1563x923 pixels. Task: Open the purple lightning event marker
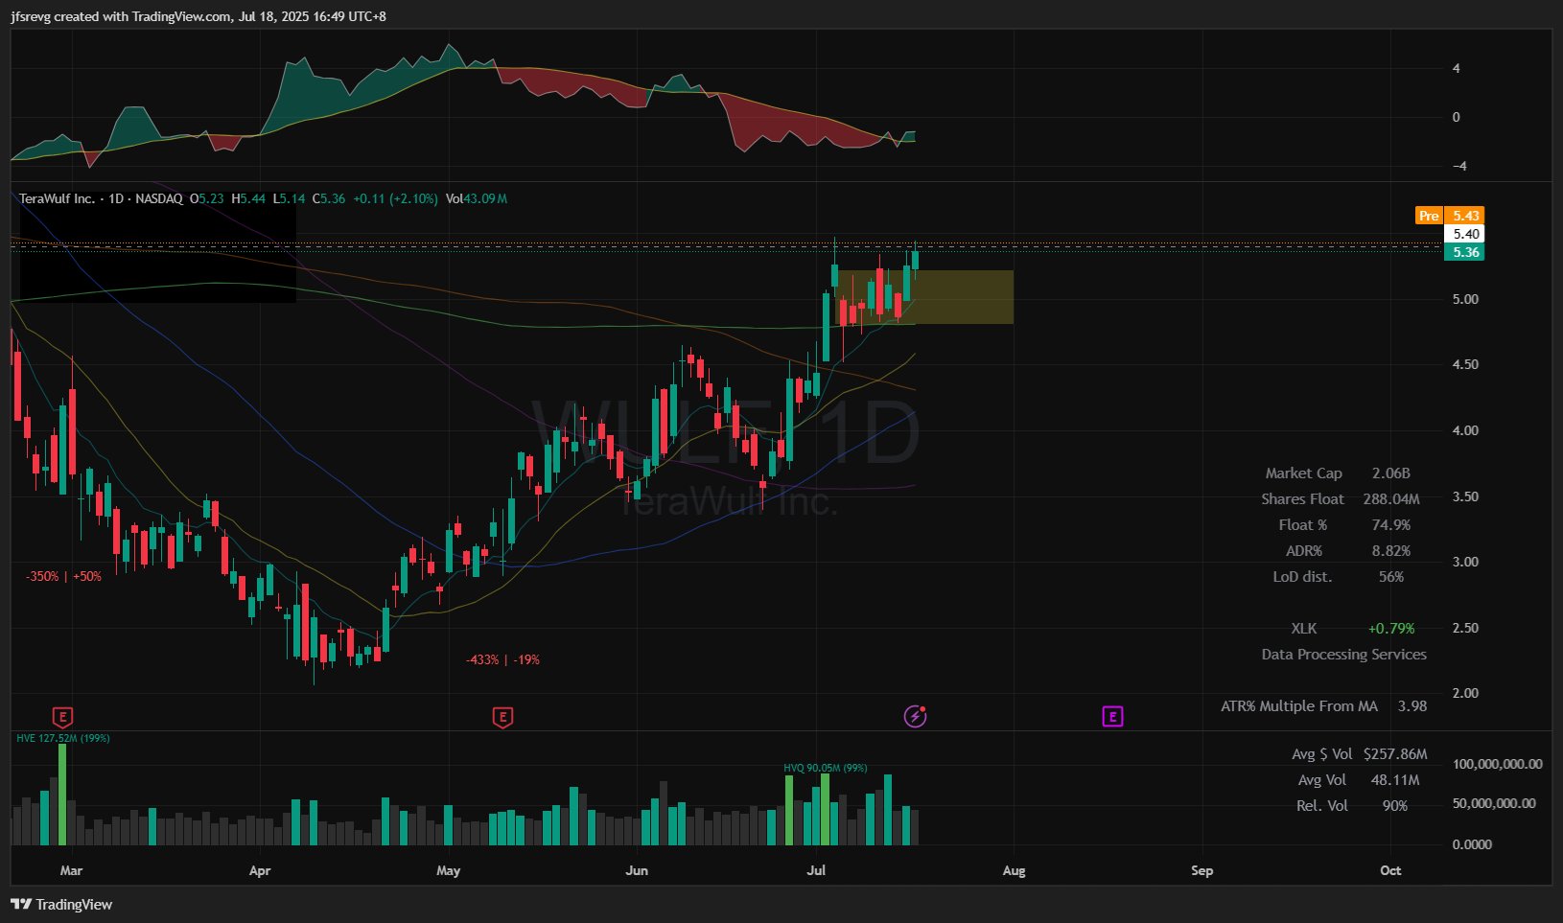click(x=915, y=716)
